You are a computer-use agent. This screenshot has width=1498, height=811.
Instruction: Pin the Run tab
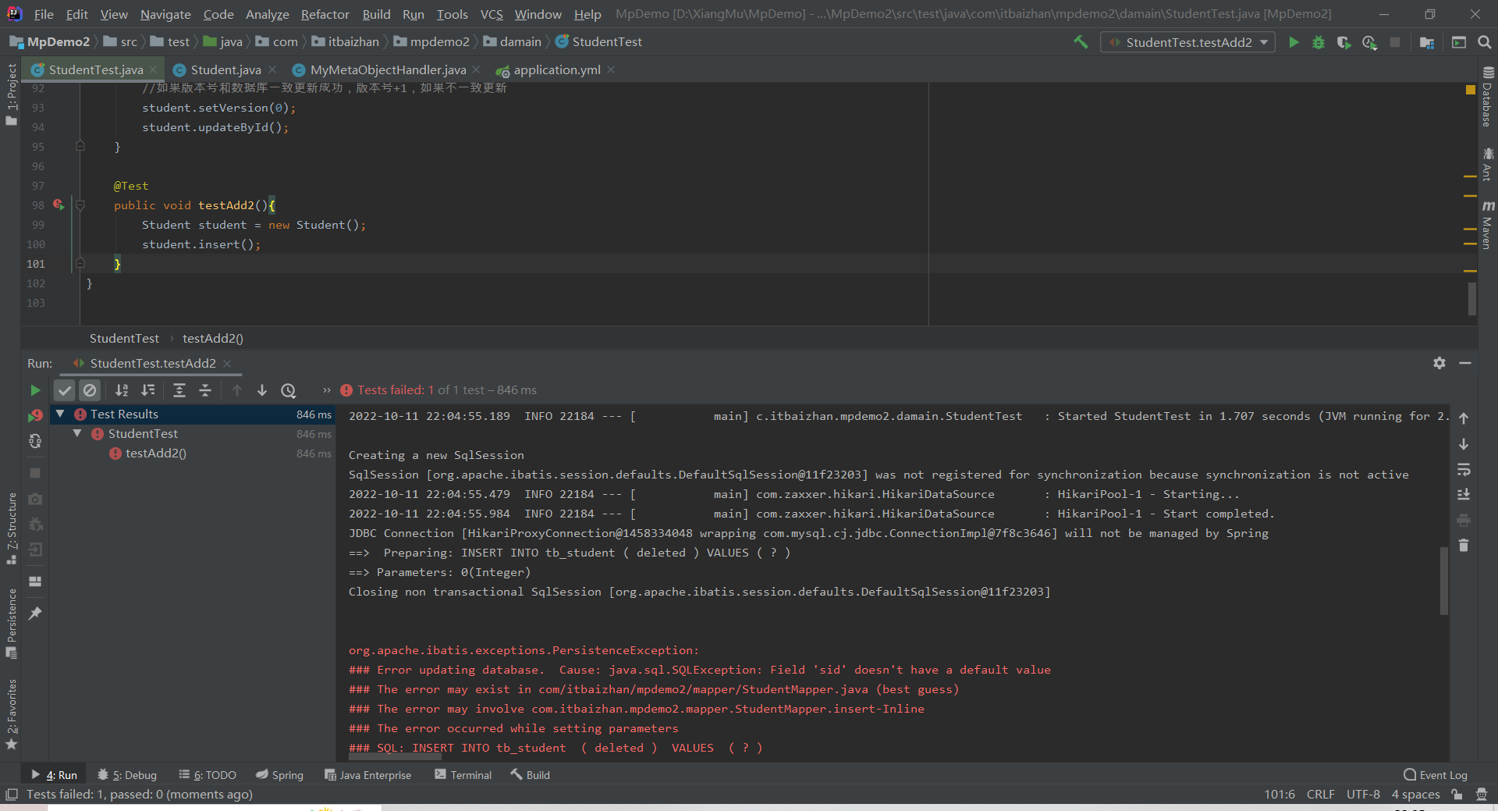tap(35, 614)
